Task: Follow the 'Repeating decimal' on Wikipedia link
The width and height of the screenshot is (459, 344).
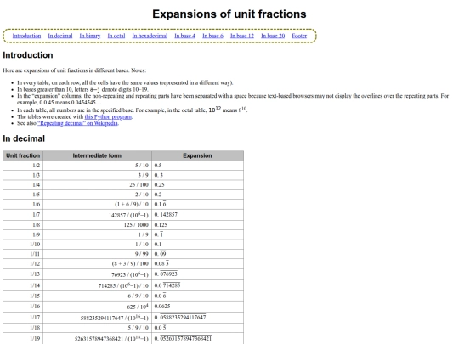Action: pos(78,123)
